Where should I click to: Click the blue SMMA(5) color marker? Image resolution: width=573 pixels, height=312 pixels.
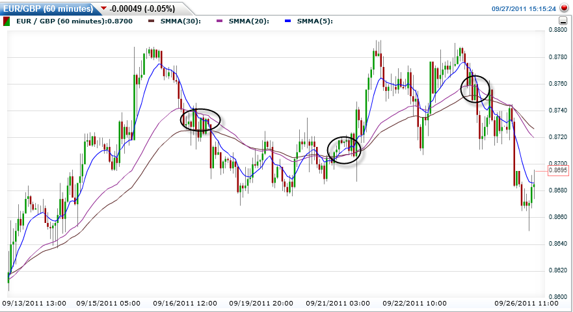(287, 21)
